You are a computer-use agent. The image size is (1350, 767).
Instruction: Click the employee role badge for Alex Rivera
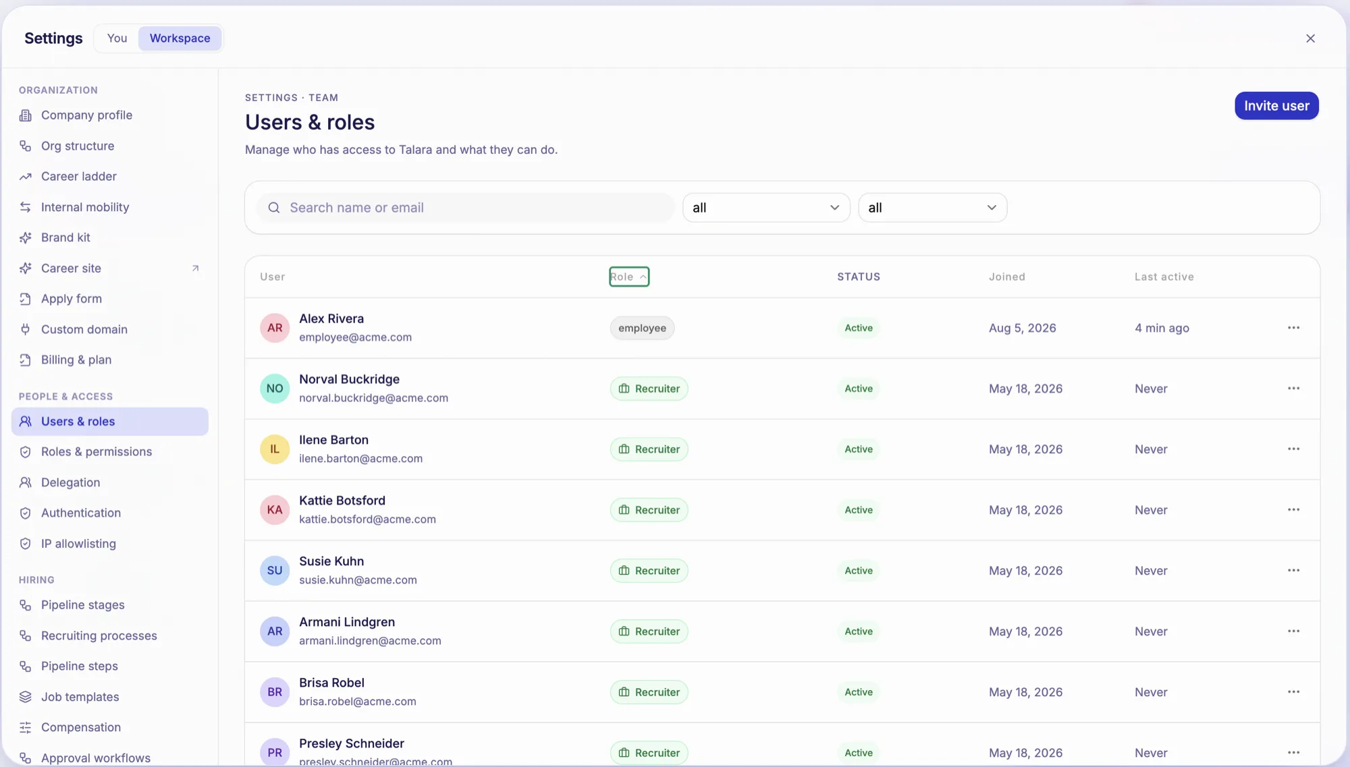click(642, 328)
